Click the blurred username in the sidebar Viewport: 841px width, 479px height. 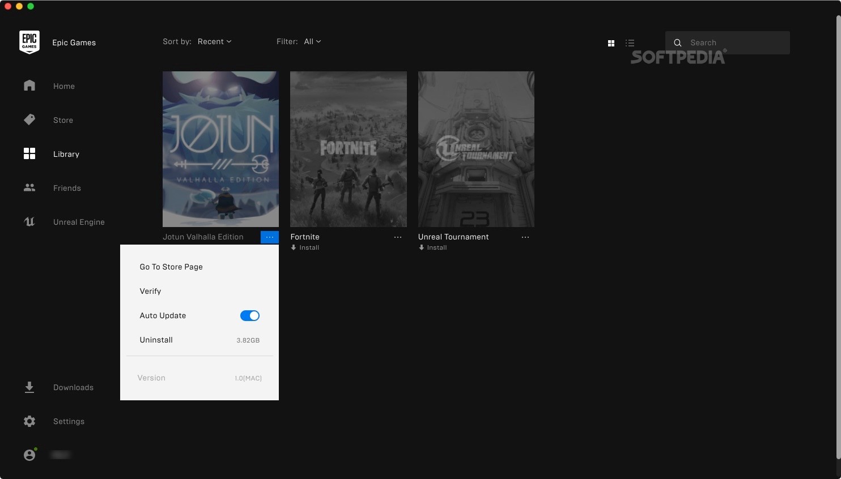61,455
